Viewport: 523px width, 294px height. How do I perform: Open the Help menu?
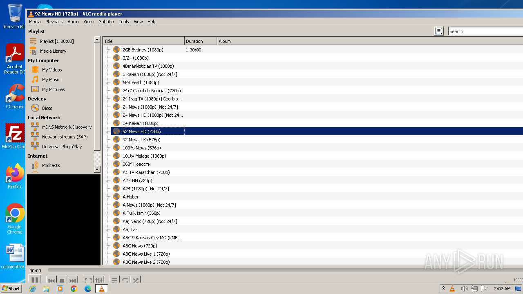point(152,22)
